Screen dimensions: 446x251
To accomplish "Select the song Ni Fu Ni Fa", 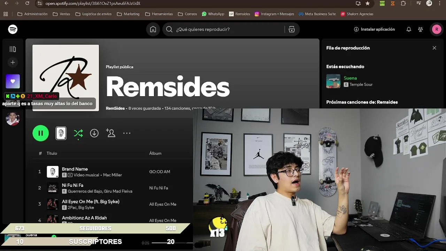I will pos(72,185).
